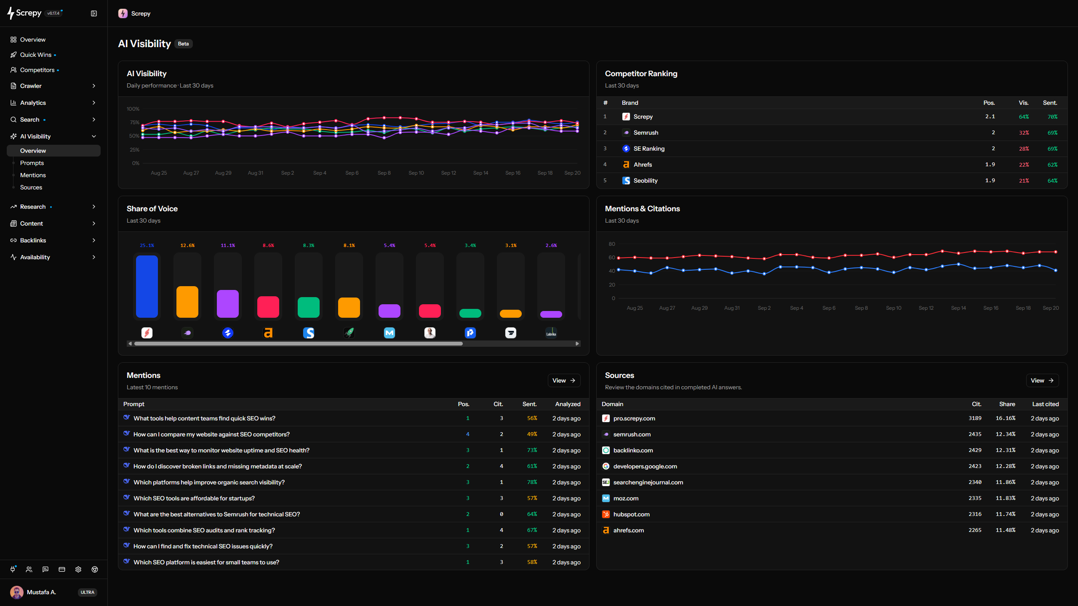Click the Beta badge next to AI Visibility
The image size is (1078, 606).
click(x=184, y=44)
